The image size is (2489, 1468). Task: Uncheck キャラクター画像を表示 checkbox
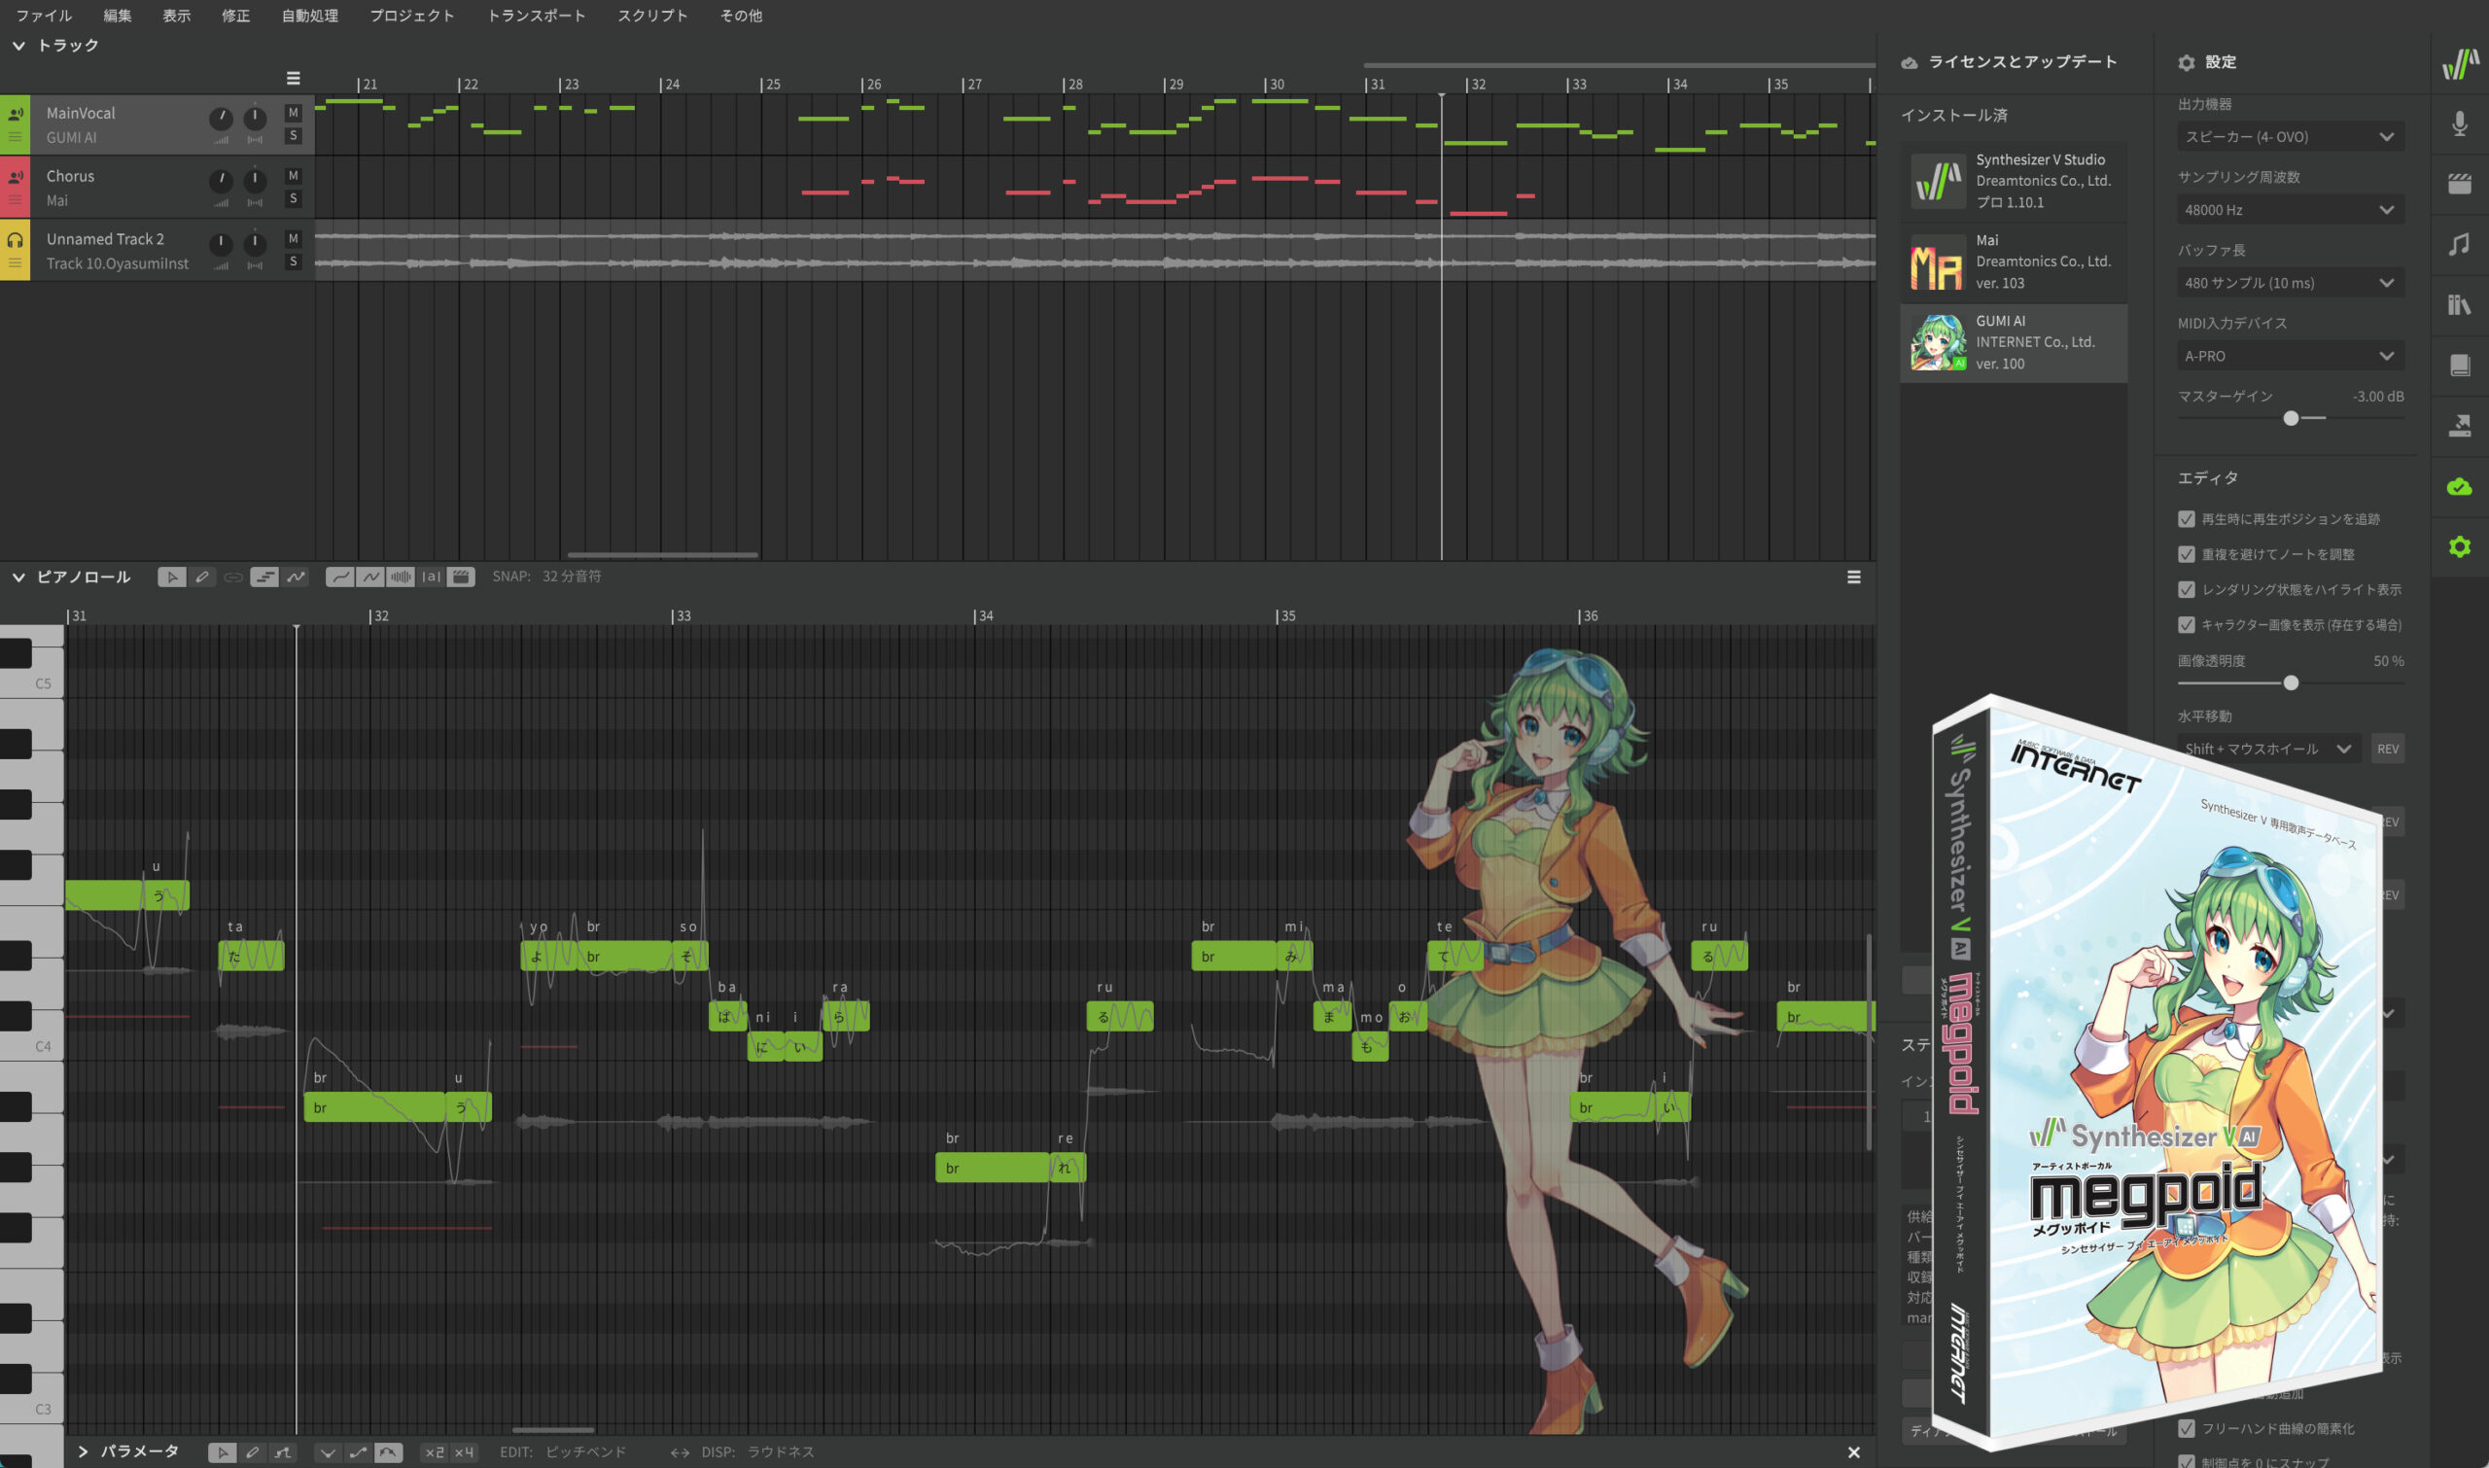point(2187,624)
